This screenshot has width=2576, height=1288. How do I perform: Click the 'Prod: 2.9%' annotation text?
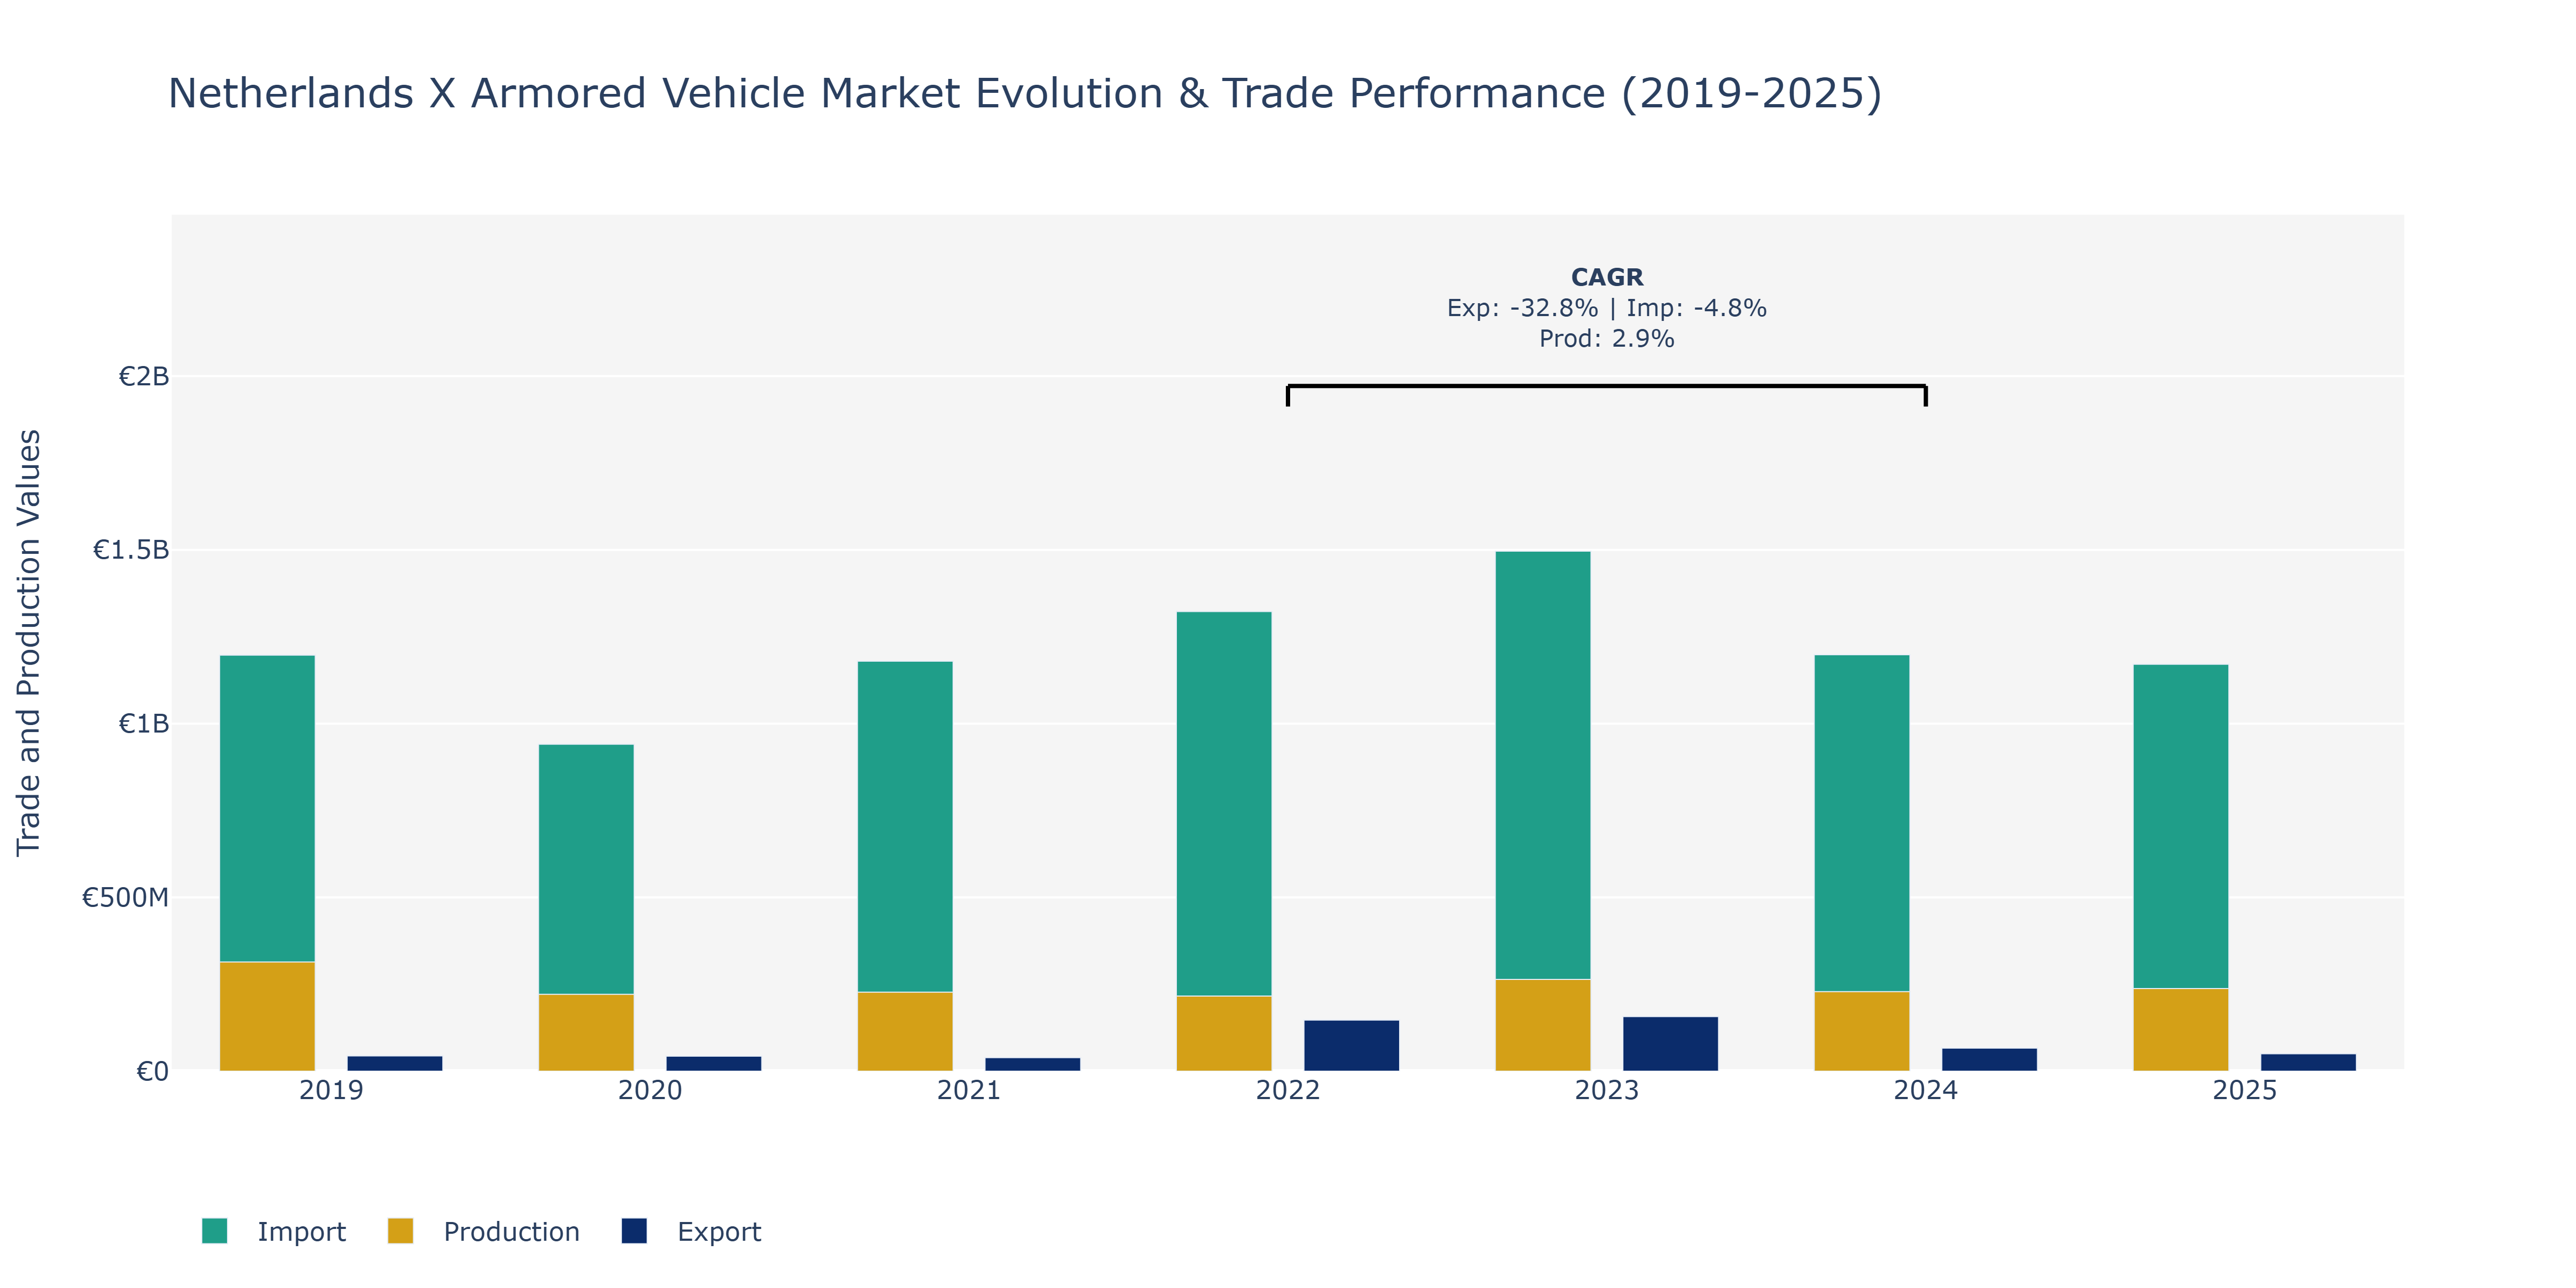coord(1607,339)
